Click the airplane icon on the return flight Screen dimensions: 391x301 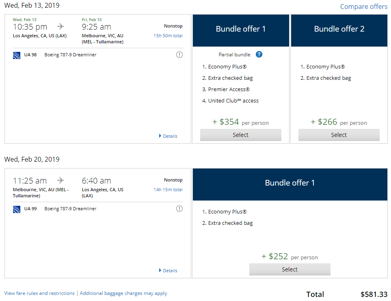pyautogui.click(x=61, y=181)
